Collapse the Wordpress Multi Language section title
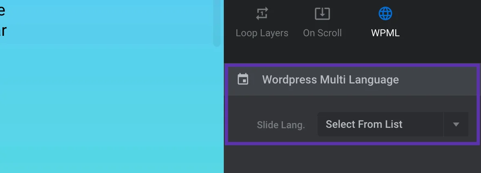 tap(330, 79)
